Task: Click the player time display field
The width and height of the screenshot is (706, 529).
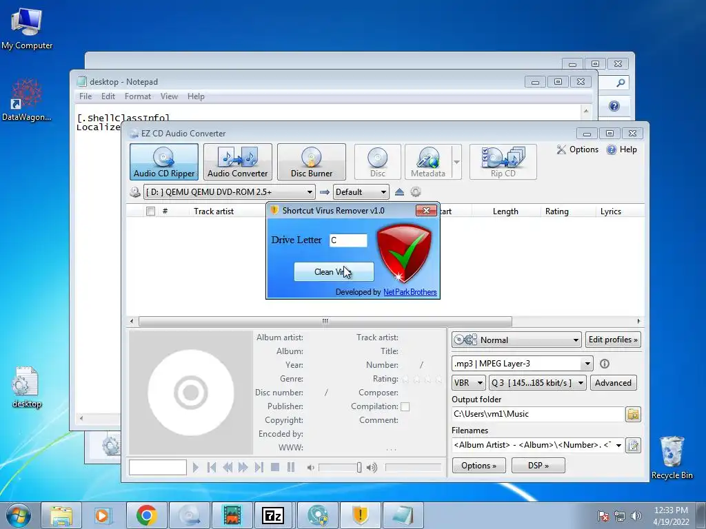Action: 158,468
